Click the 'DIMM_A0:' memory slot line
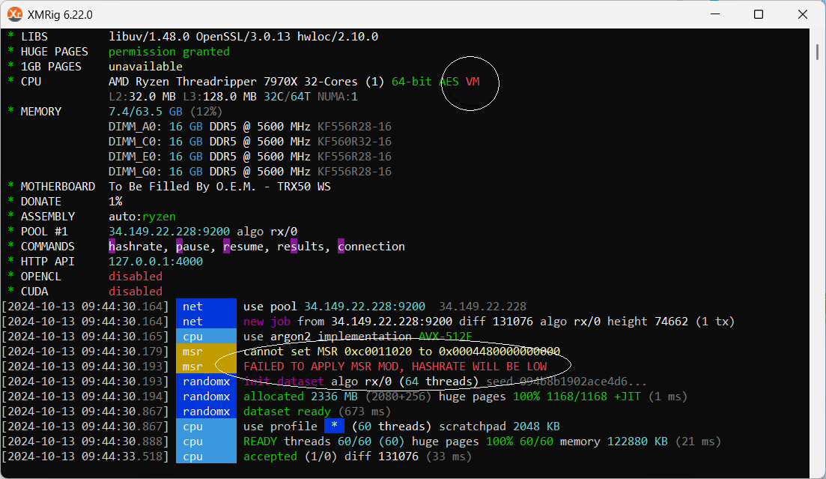This screenshot has width=826, height=479. click(x=249, y=127)
